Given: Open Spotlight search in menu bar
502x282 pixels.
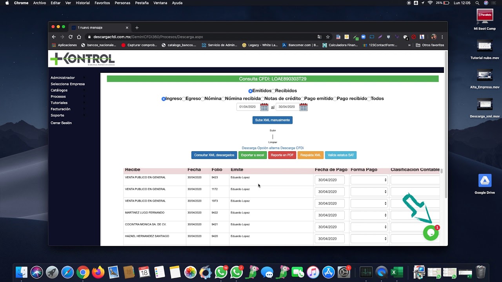Looking at the screenshot, I should (478, 3).
